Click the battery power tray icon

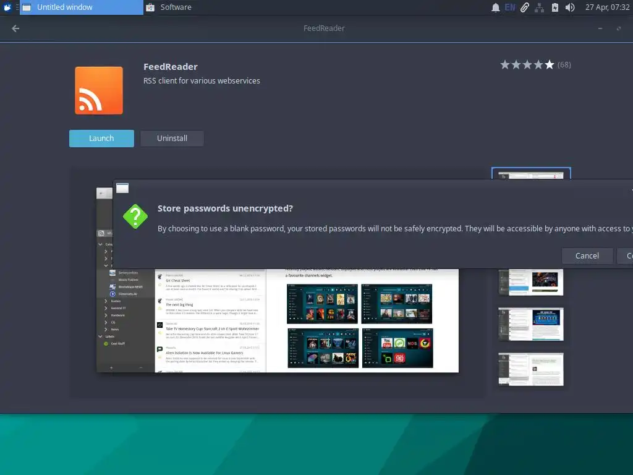click(x=555, y=7)
